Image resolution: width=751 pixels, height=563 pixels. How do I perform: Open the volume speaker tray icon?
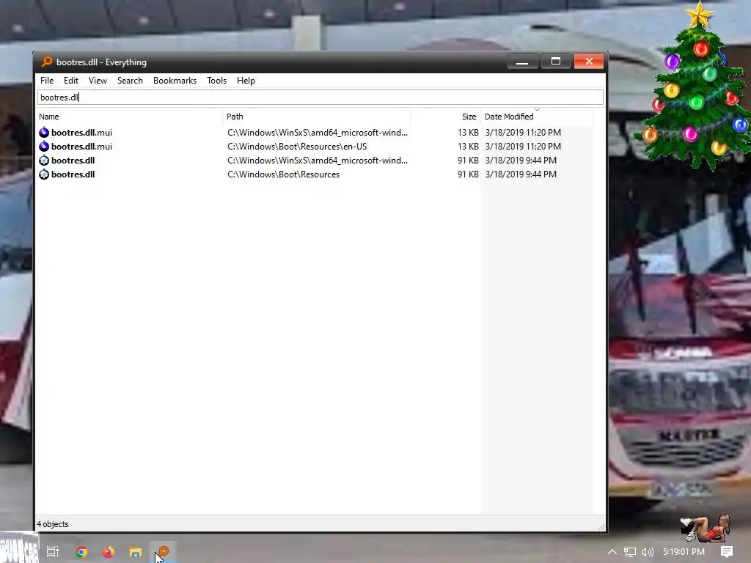pos(647,552)
